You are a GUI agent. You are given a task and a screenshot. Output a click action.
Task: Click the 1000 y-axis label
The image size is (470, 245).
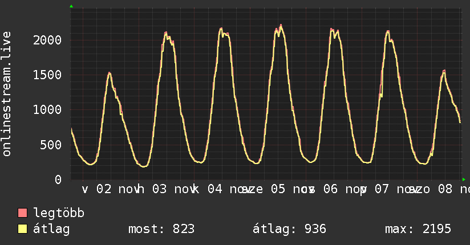coord(47,110)
